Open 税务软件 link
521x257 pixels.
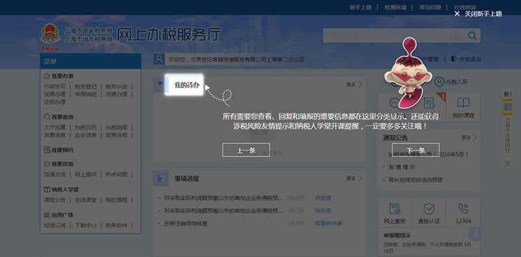click(x=117, y=225)
